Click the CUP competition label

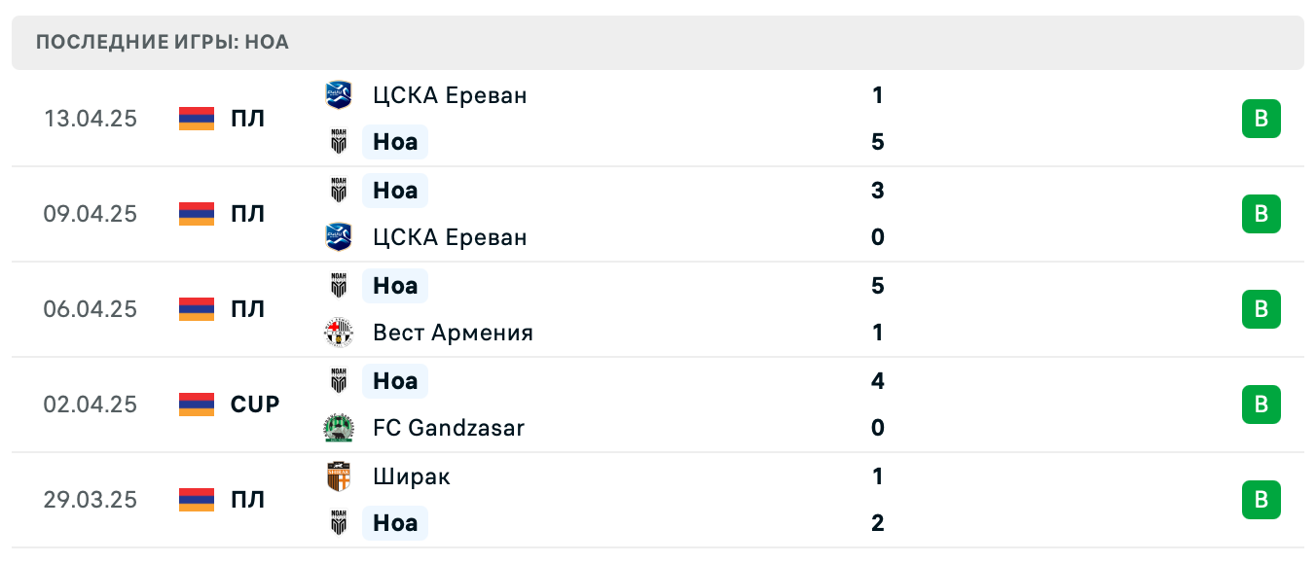pos(255,405)
